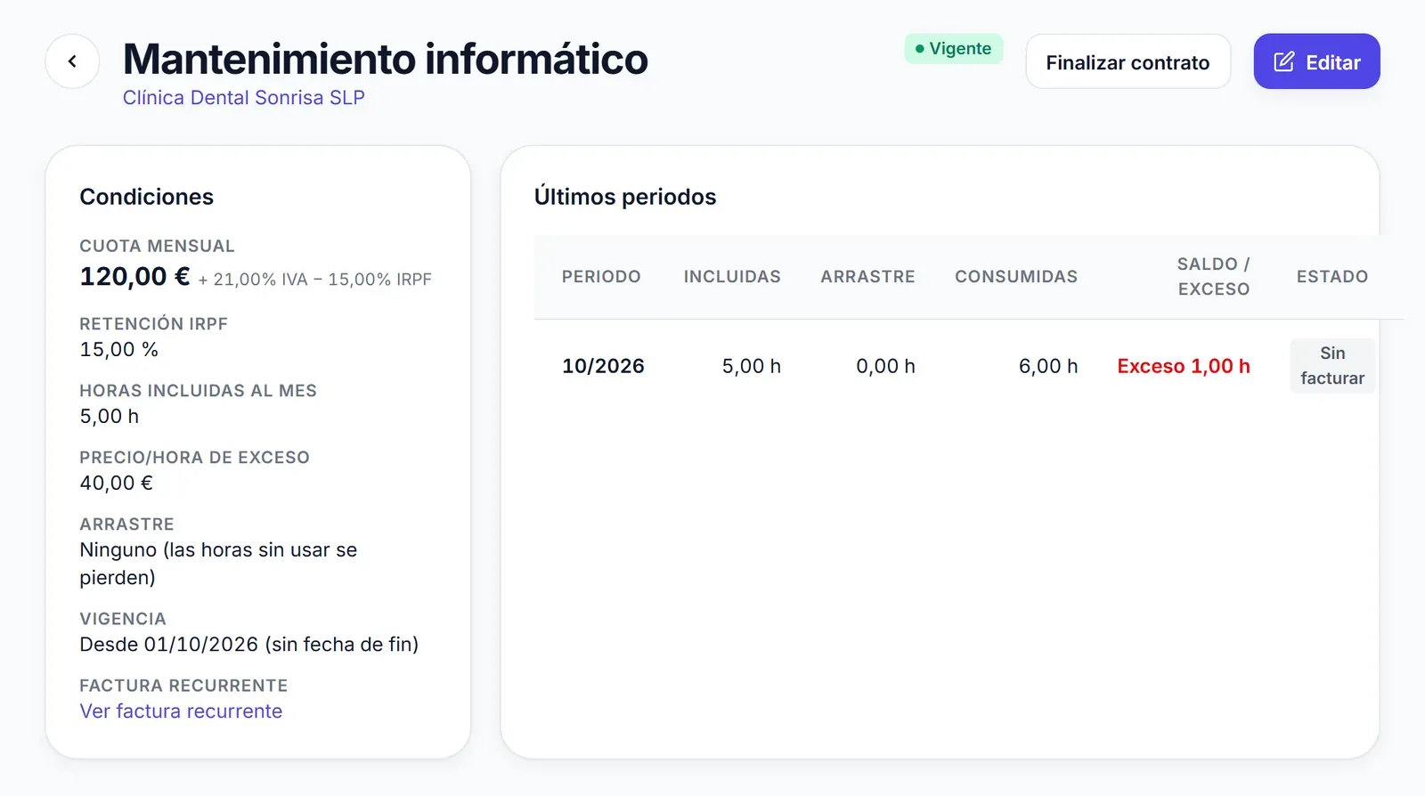Click the 0,00 h carryover cell
Screen dimensions: 1425x796
885,366
